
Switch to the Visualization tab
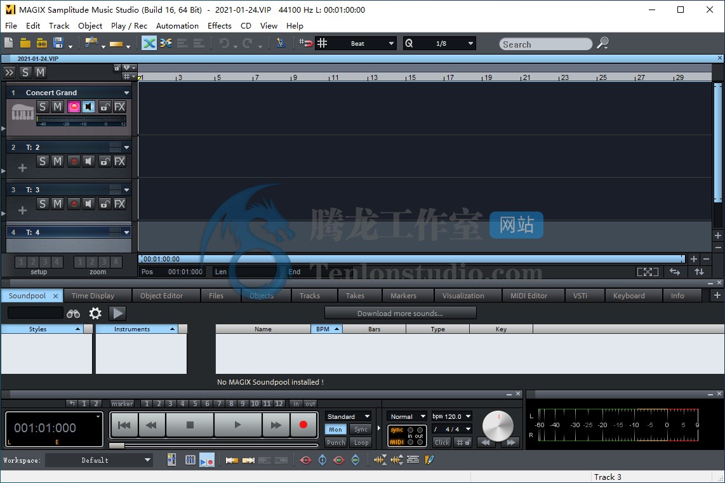467,296
